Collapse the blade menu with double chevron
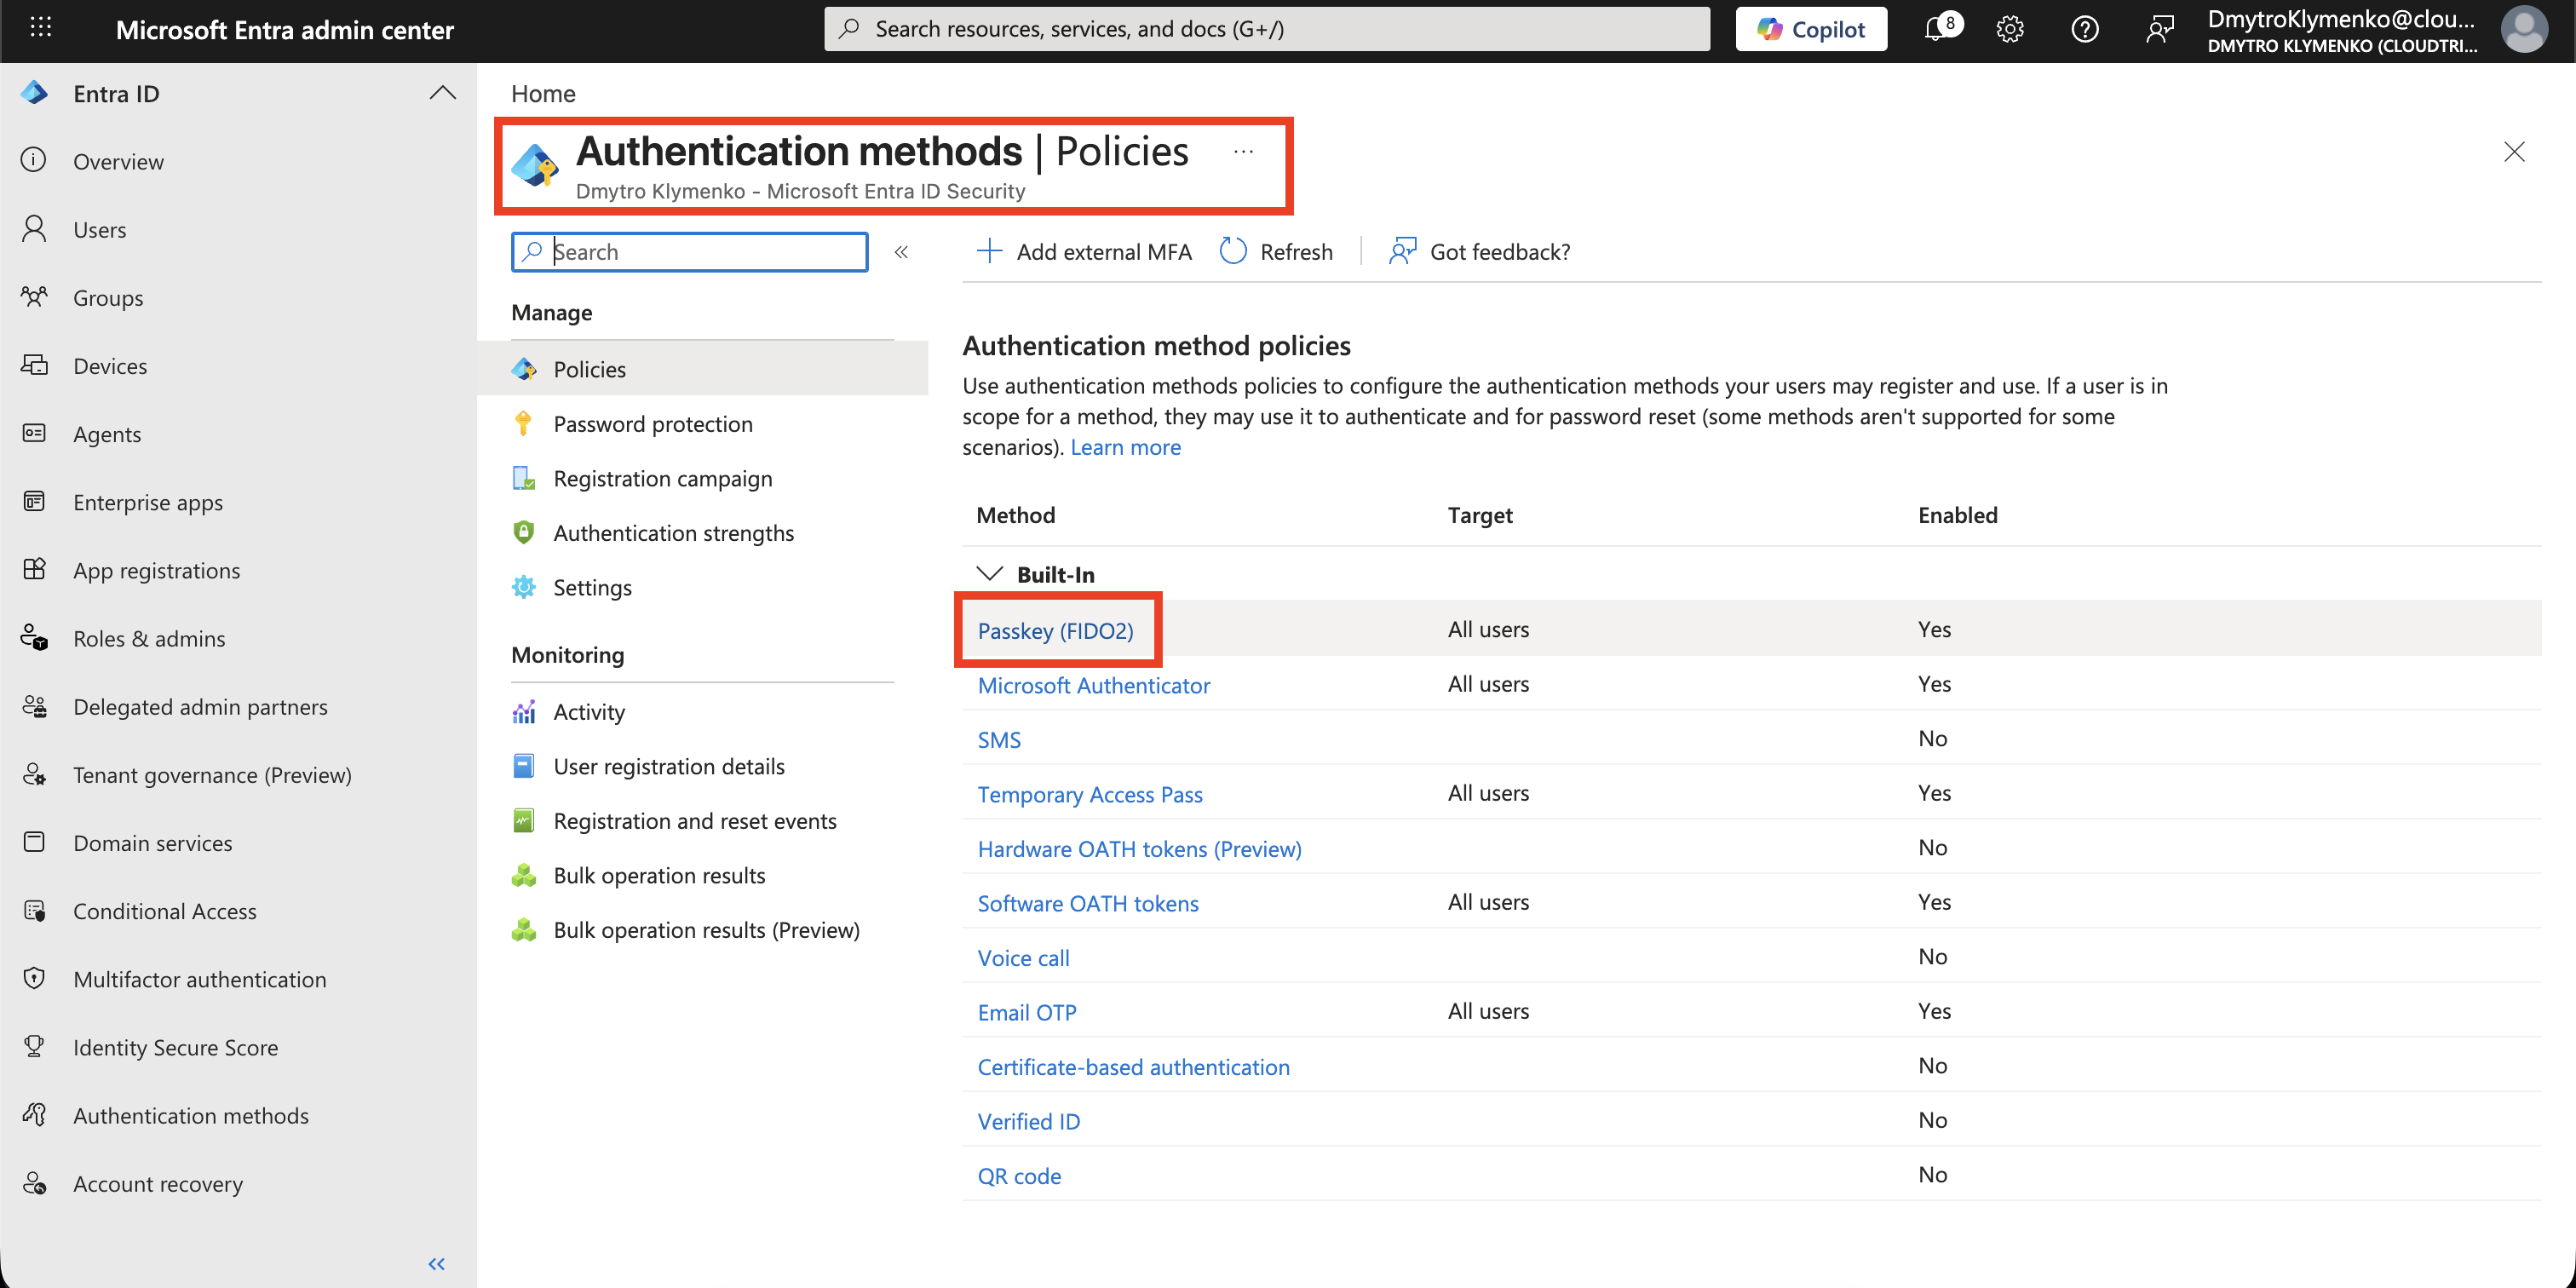The width and height of the screenshot is (2576, 1288). (901, 252)
